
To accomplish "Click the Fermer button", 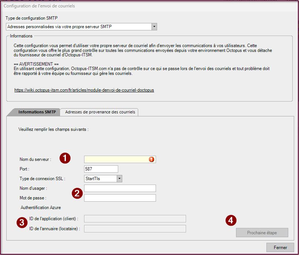I will pos(280,247).
